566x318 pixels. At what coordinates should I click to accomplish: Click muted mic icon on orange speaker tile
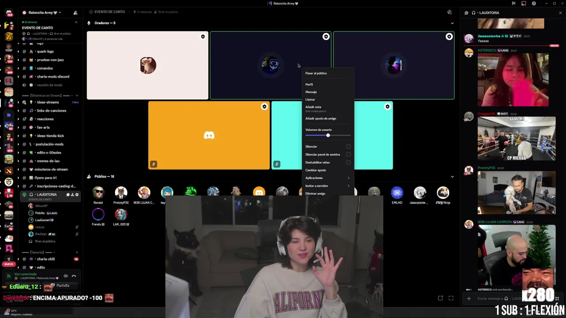coord(153,164)
